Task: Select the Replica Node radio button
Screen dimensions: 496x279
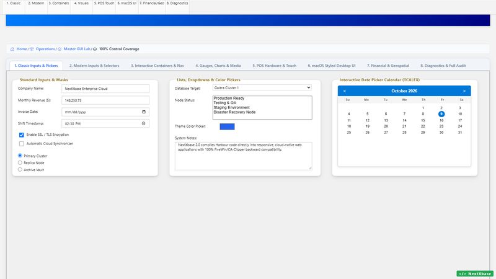Action: (x=20, y=162)
